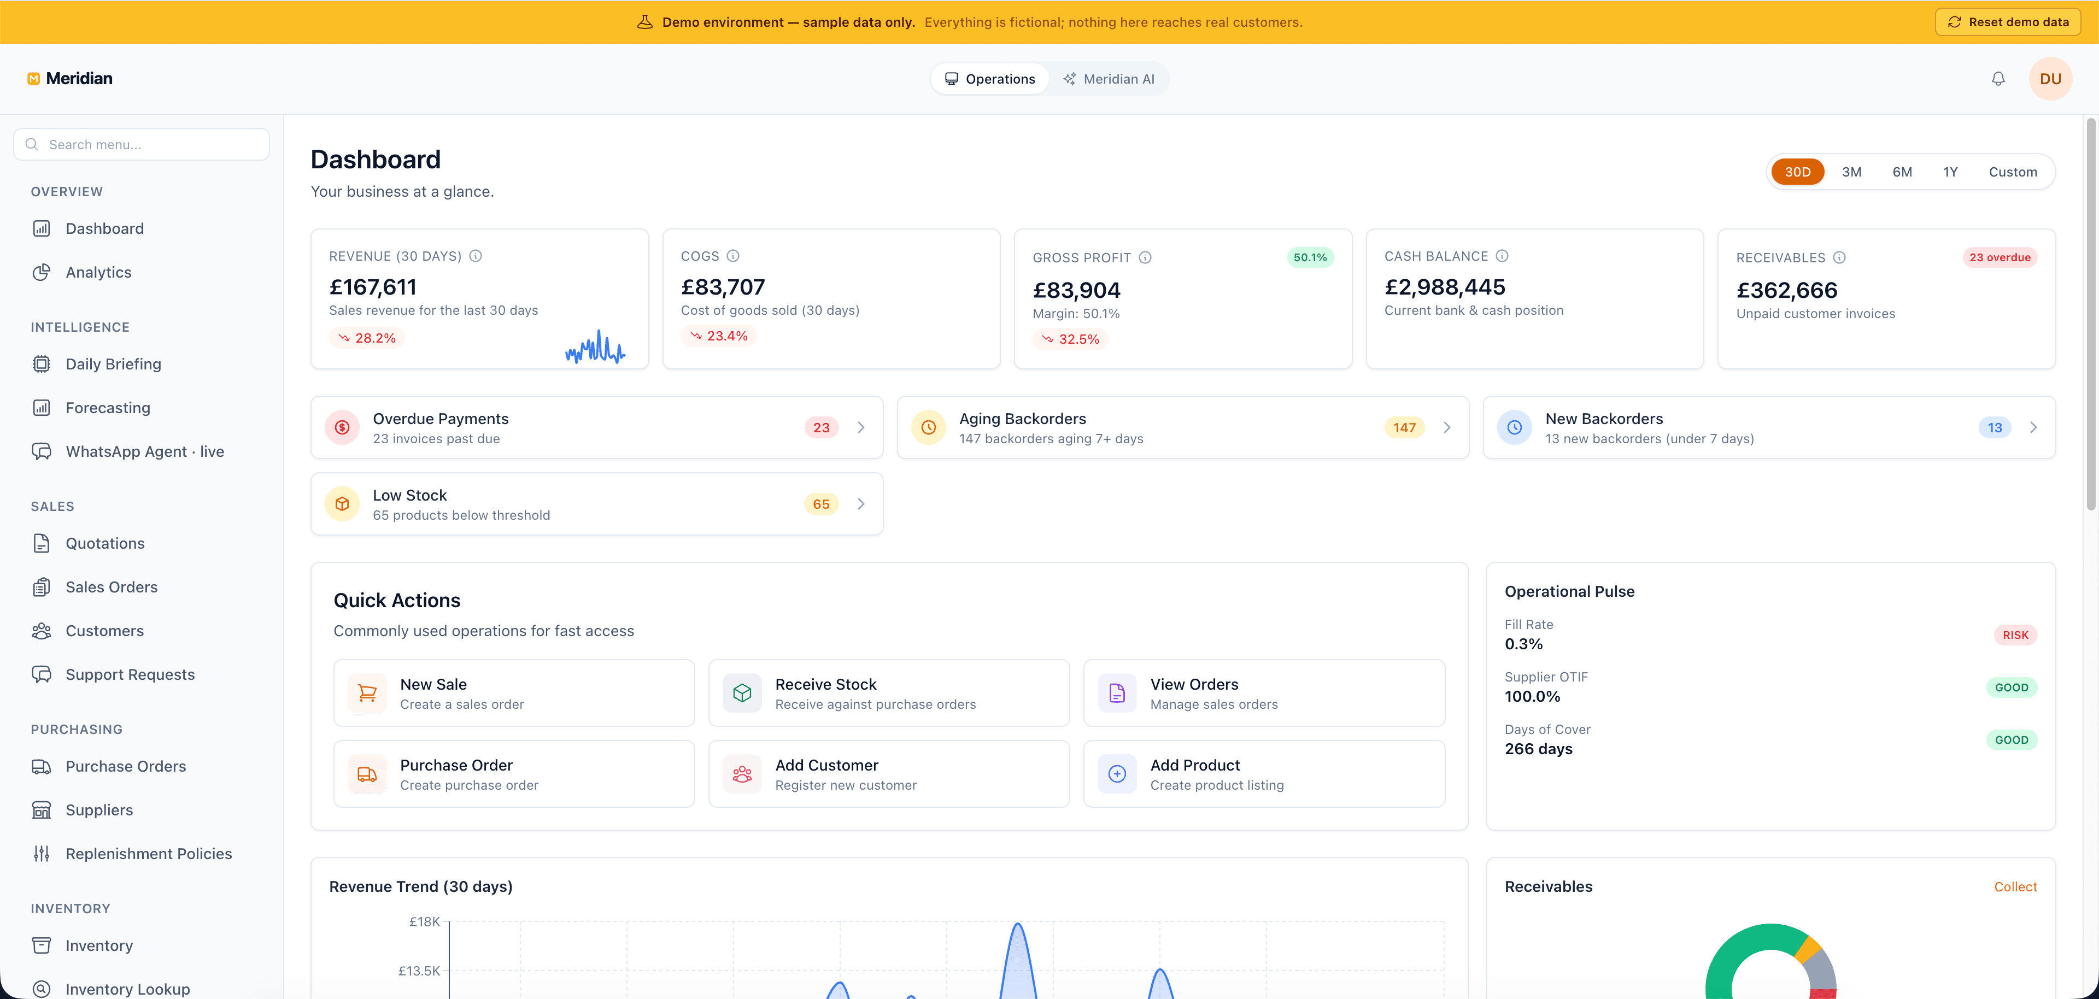Click info icon beside Cash Balance

1502,256
